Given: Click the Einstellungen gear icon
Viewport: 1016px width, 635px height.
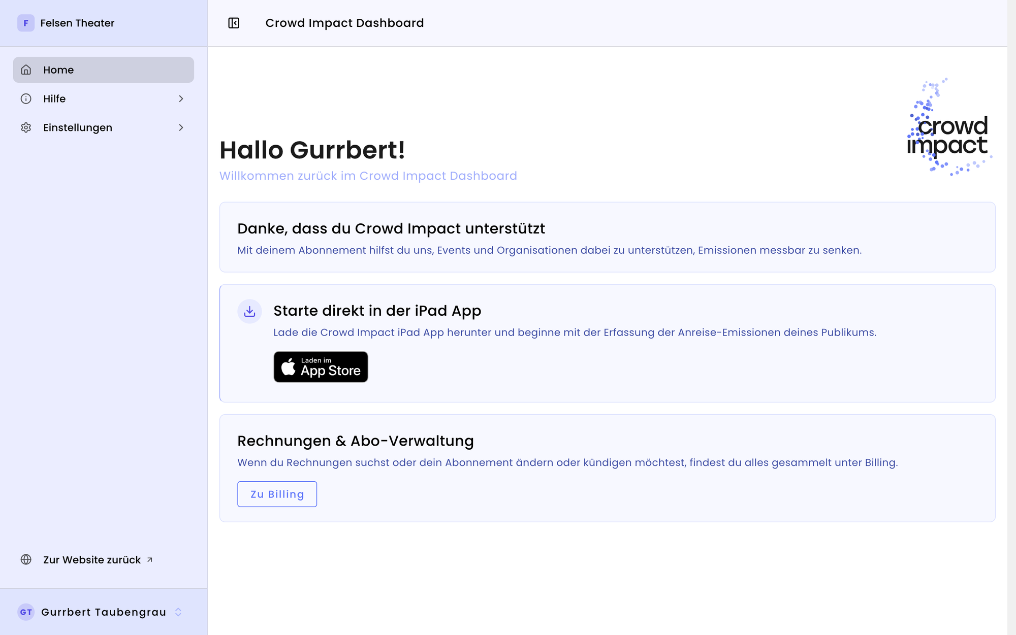Looking at the screenshot, I should point(26,128).
